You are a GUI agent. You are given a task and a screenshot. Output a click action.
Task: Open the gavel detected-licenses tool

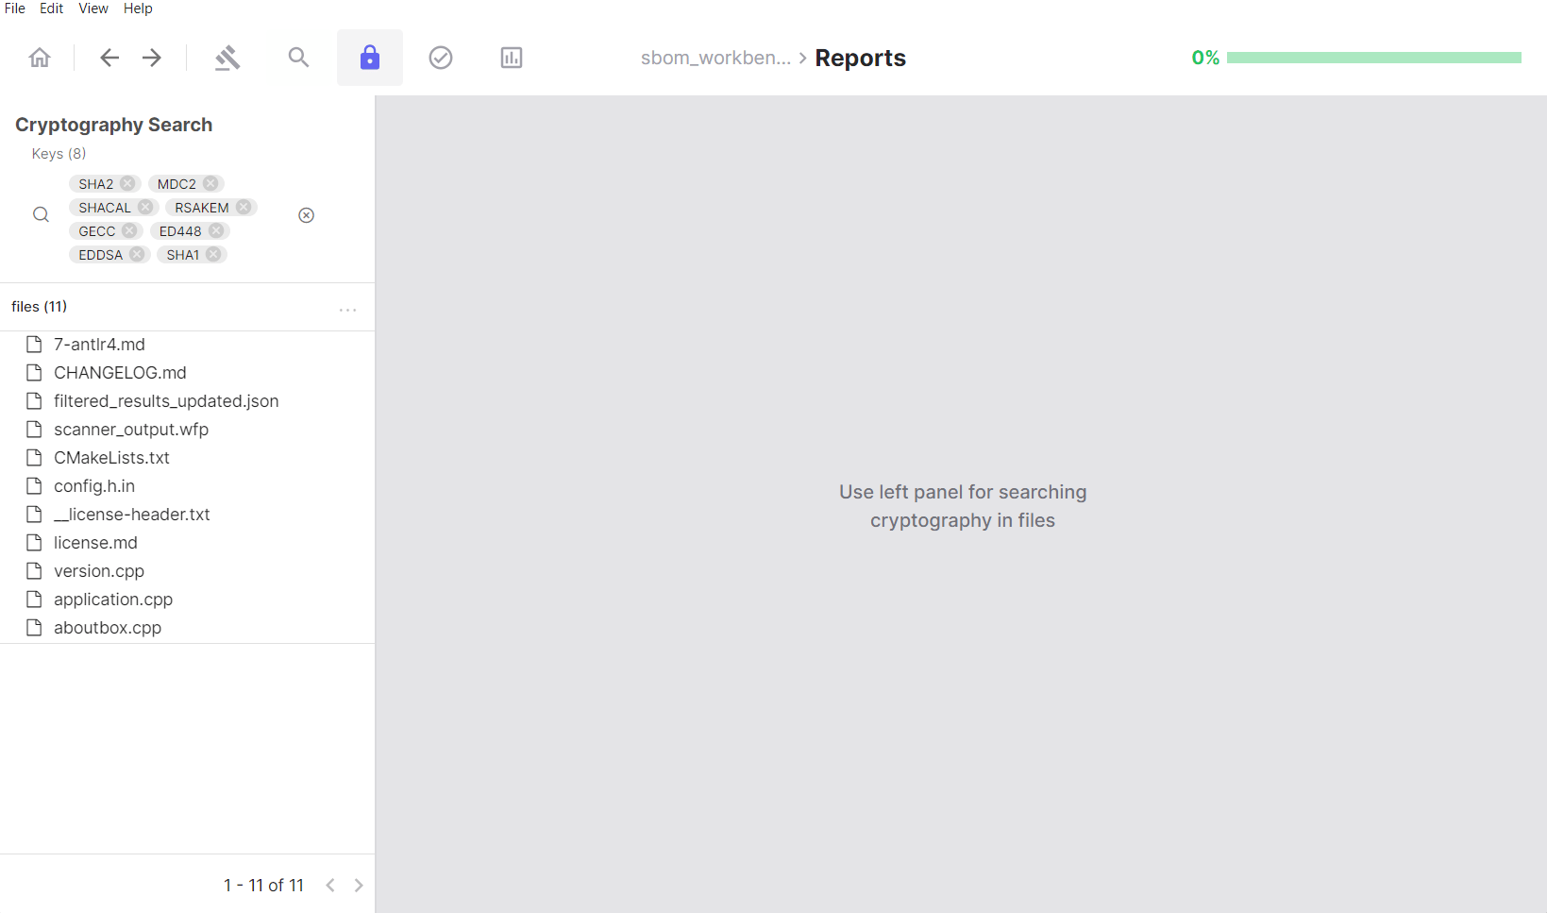pyautogui.click(x=227, y=58)
